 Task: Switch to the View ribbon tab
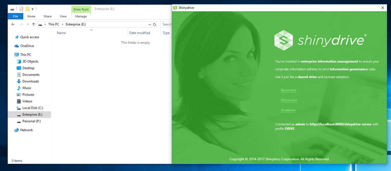coord(63,16)
